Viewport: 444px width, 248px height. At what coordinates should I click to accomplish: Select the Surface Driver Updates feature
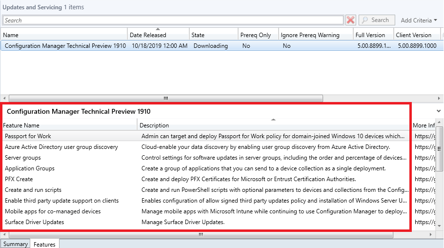coord(35,222)
